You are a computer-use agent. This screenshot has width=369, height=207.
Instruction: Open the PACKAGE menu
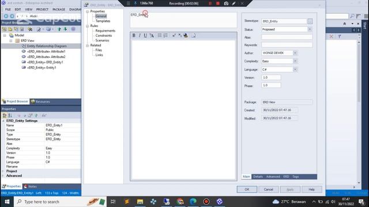click(59, 9)
